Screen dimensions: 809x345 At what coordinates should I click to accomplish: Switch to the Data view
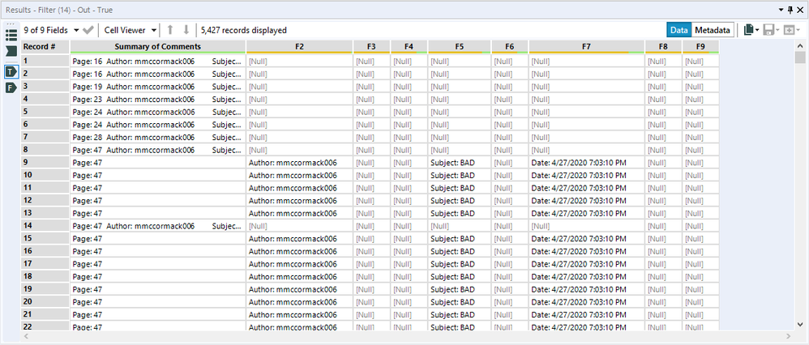point(679,31)
